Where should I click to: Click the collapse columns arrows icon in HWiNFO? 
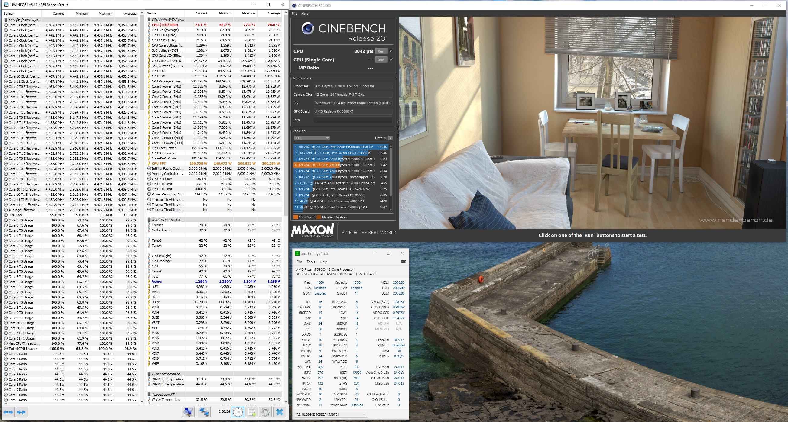[x=21, y=412]
